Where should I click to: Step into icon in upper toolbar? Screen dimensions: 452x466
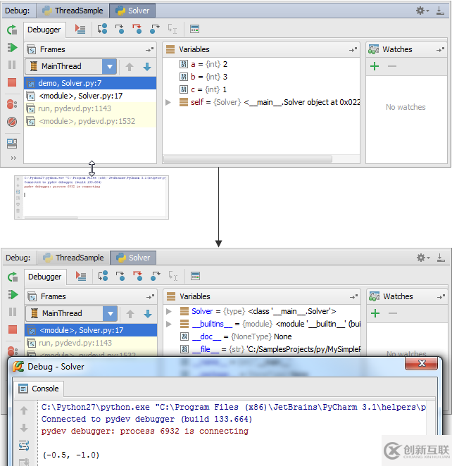pos(120,29)
